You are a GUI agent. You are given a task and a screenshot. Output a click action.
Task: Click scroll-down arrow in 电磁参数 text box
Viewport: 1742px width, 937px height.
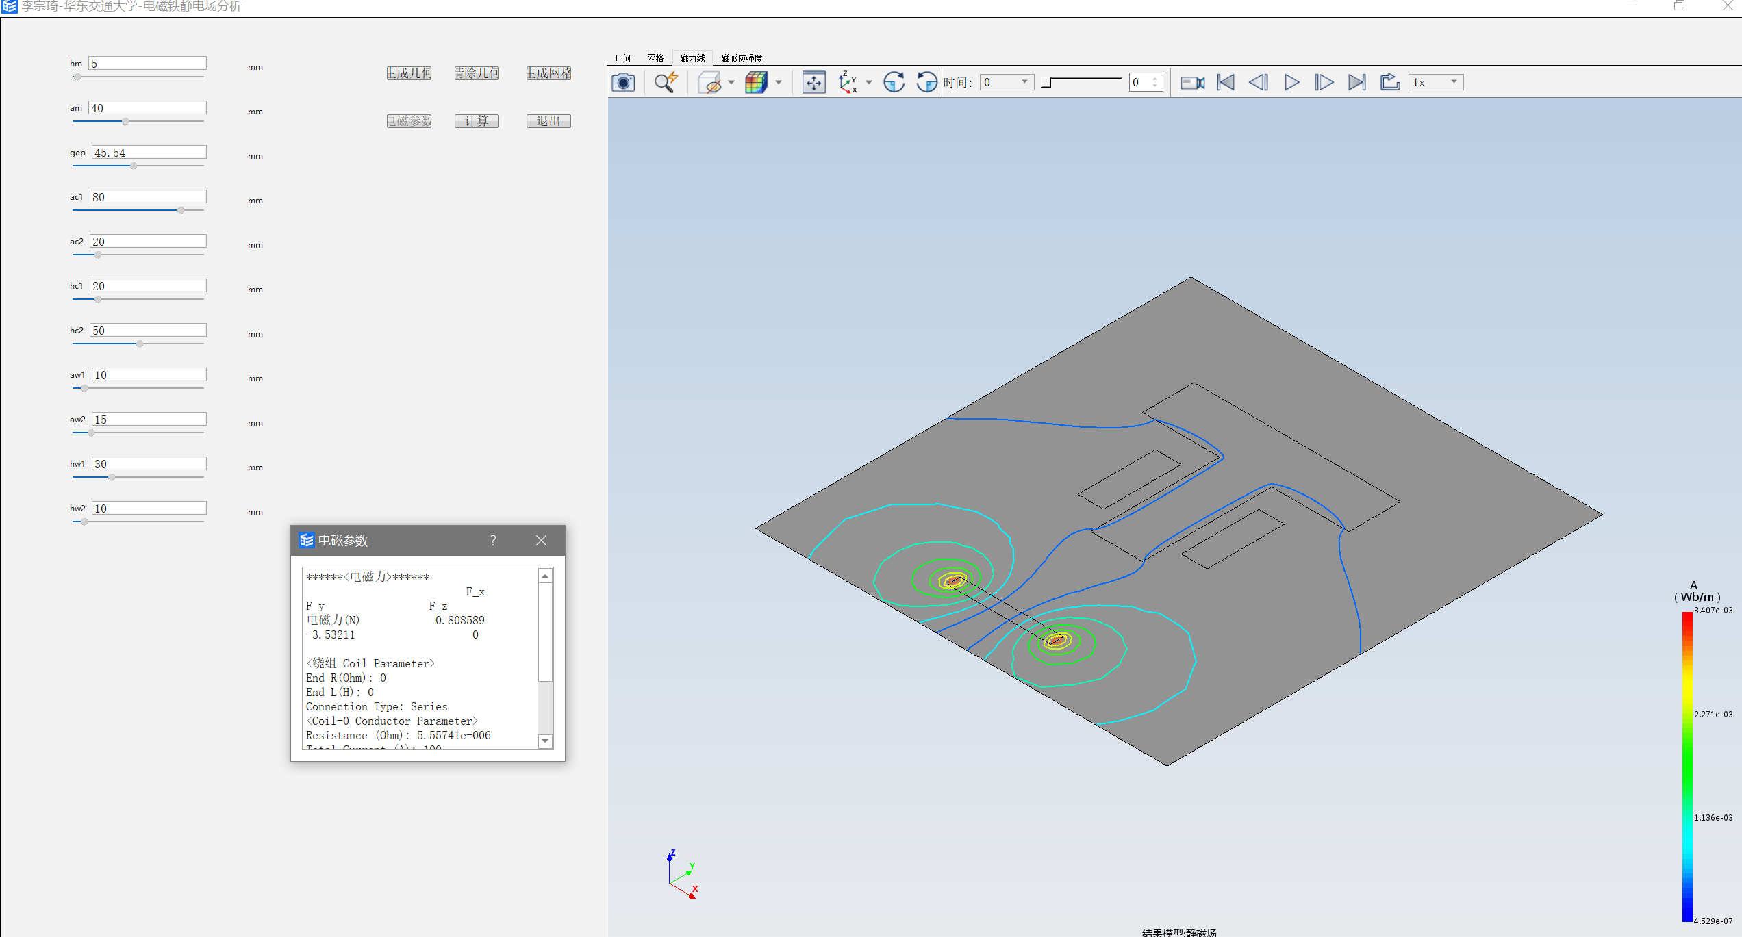[x=545, y=741]
